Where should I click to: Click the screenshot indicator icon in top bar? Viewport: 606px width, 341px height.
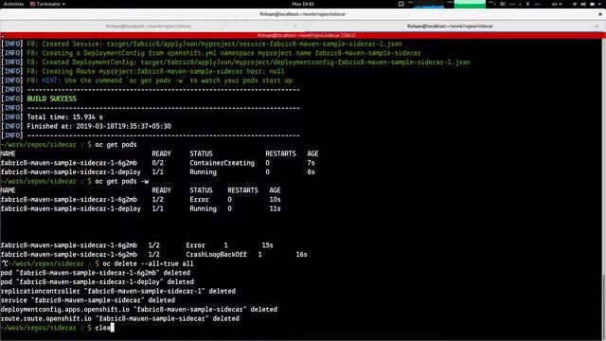click(x=401, y=4)
